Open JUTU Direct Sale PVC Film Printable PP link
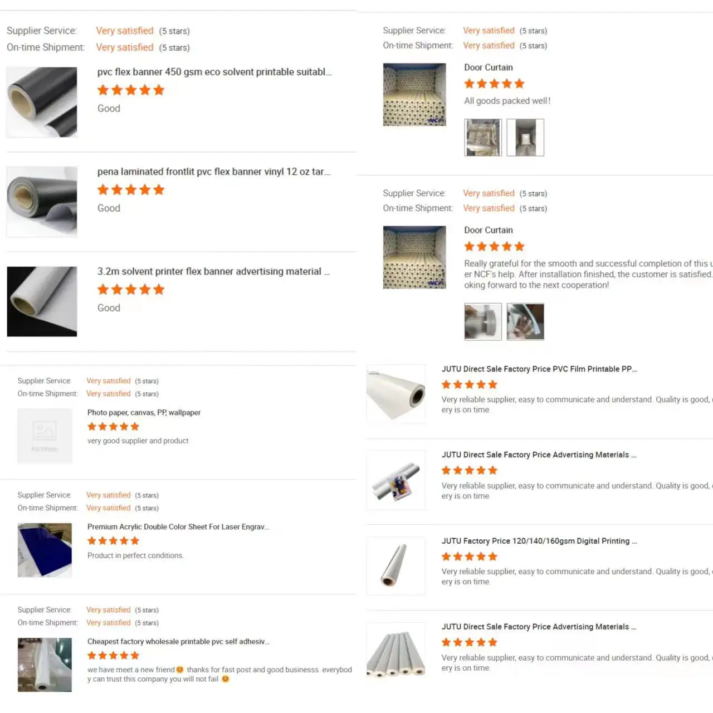Viewport: 713px width, 713px height. click(539, 369)
